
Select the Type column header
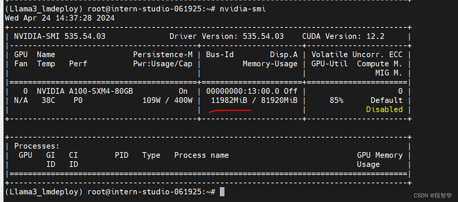click(151, 155)
